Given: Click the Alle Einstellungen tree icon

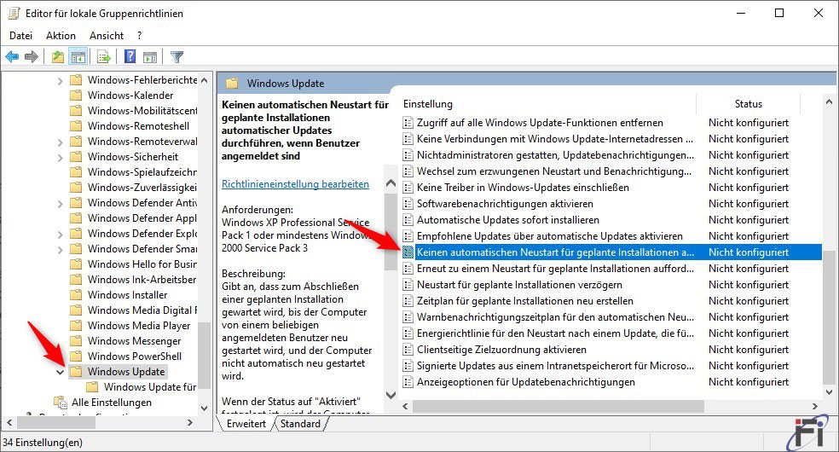Looking at the screenshot, I should point(61,403).
